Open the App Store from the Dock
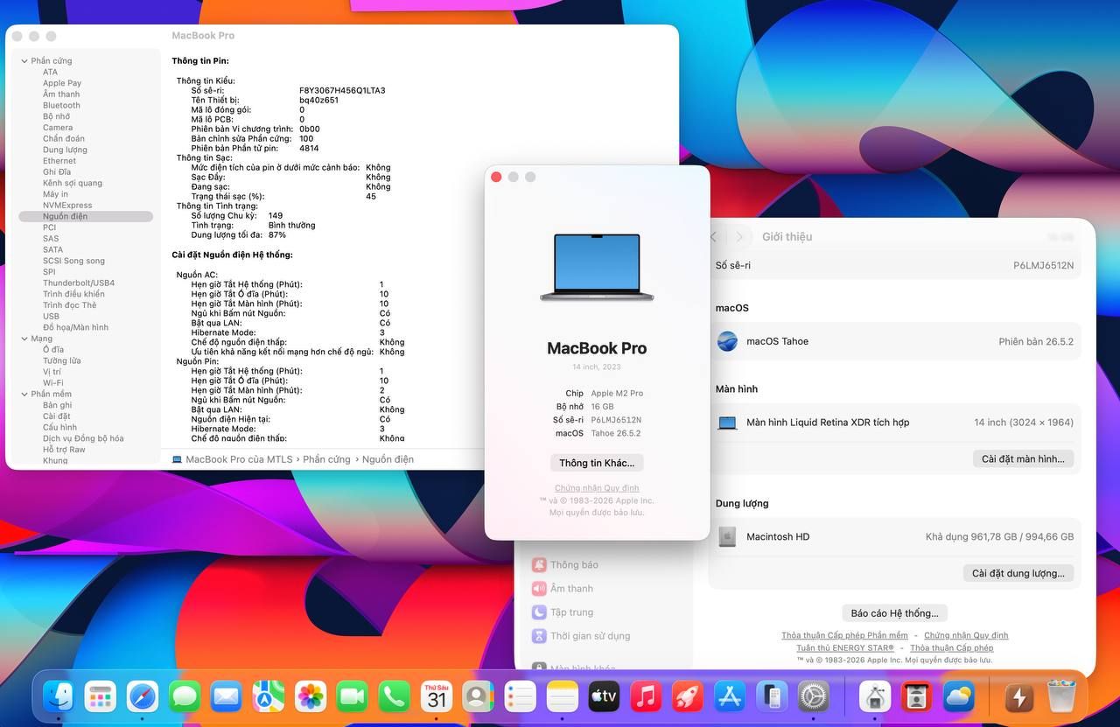Screen dimensions: 1120x727 [x=730, y=696]
